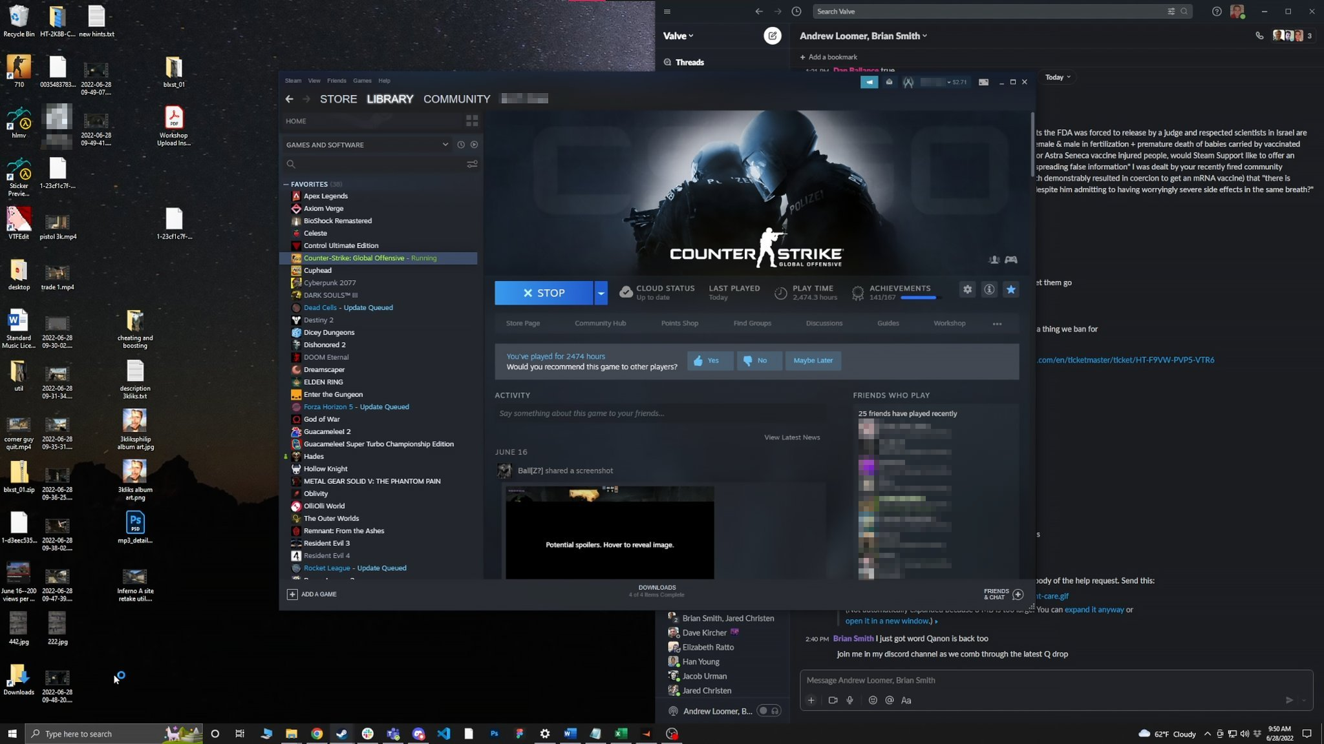Open the Friends menu in Steam
1324x744 pixels.
pos(336,81)
